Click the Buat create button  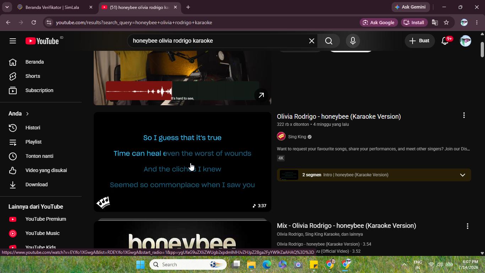click(419, 41)
